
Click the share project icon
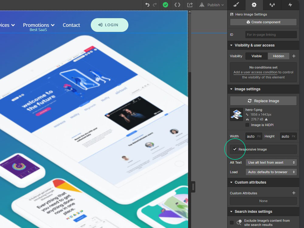pos(190,5)
